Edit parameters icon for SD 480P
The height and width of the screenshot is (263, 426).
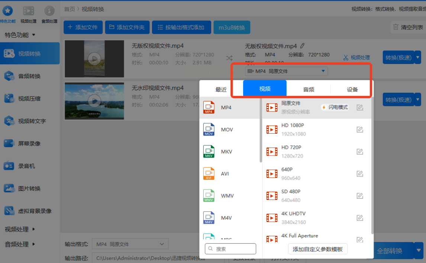click(x=360, y=196)
